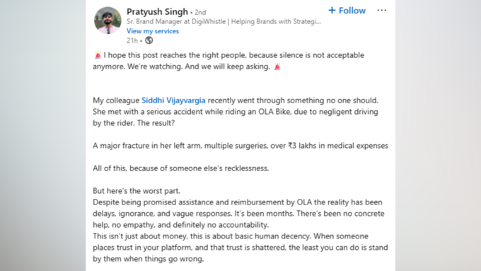481x271 pixels.
Task: Click the Pratyush Singh author name
Action: coord(157,11)
